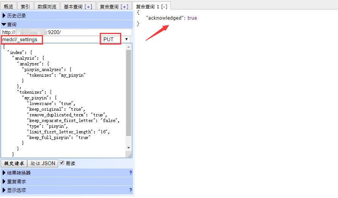Click the "limit_first_letter_length" line
The height and width of the screenshot is (198, 338).
[68, 132]
